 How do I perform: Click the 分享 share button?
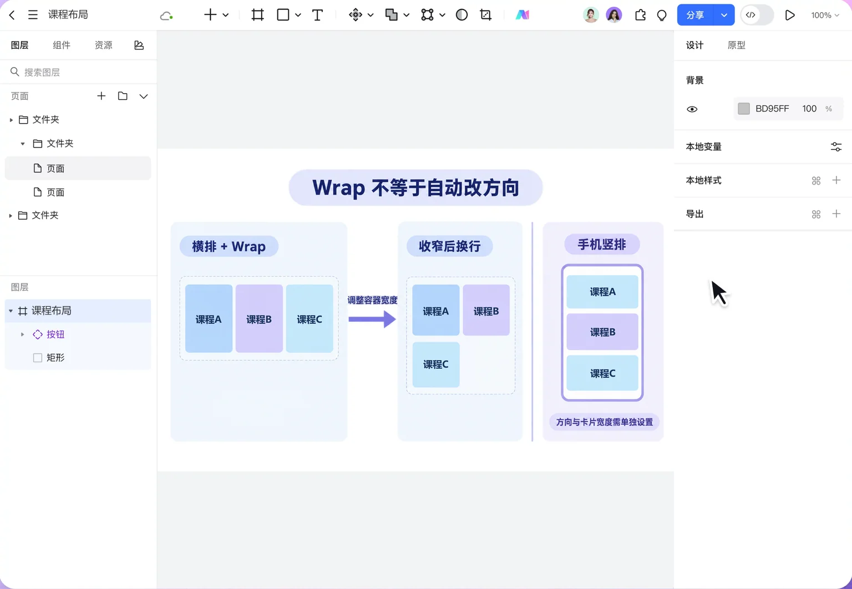(x=696, y=15)
